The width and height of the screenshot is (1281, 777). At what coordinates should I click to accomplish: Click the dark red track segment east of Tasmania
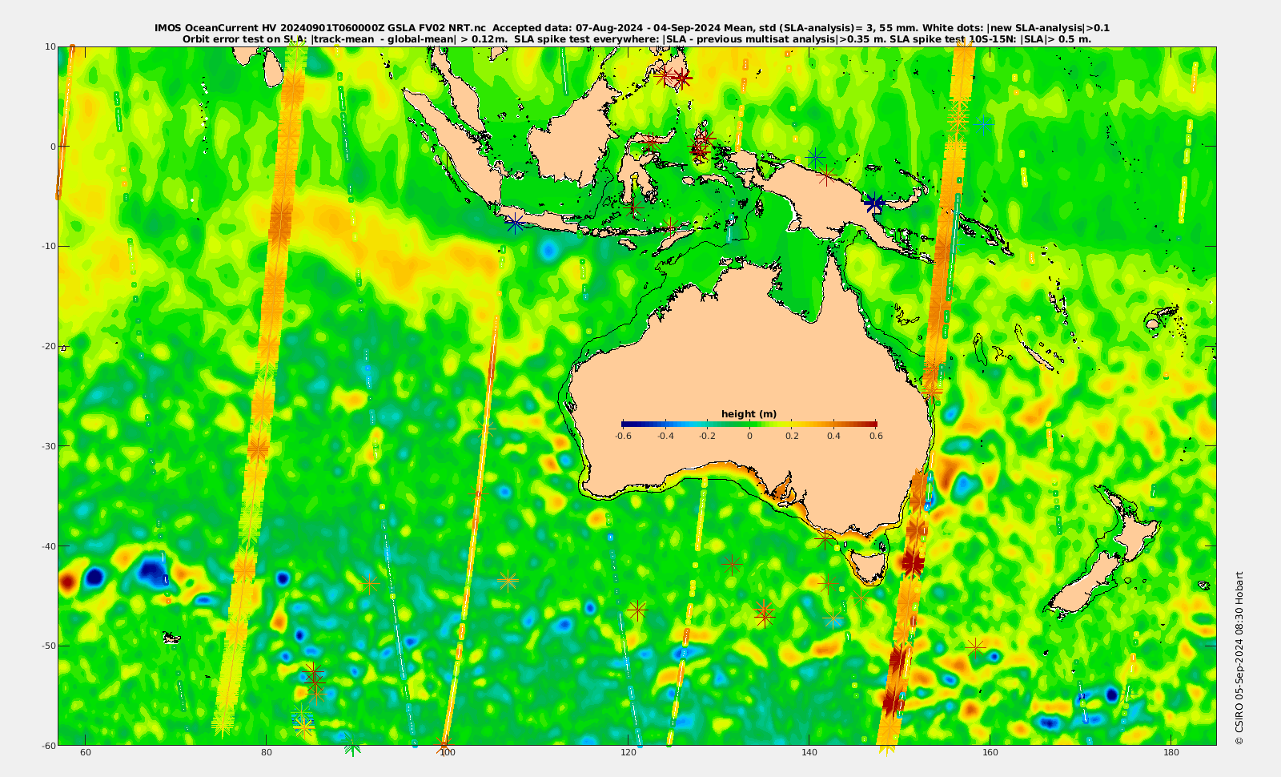(913, 562)
